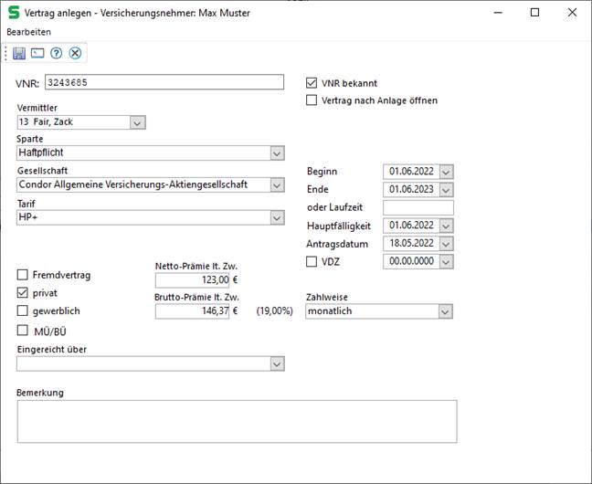
Task: Click the circled X cancel toolbar icon
Action: (x=75, y=53)
